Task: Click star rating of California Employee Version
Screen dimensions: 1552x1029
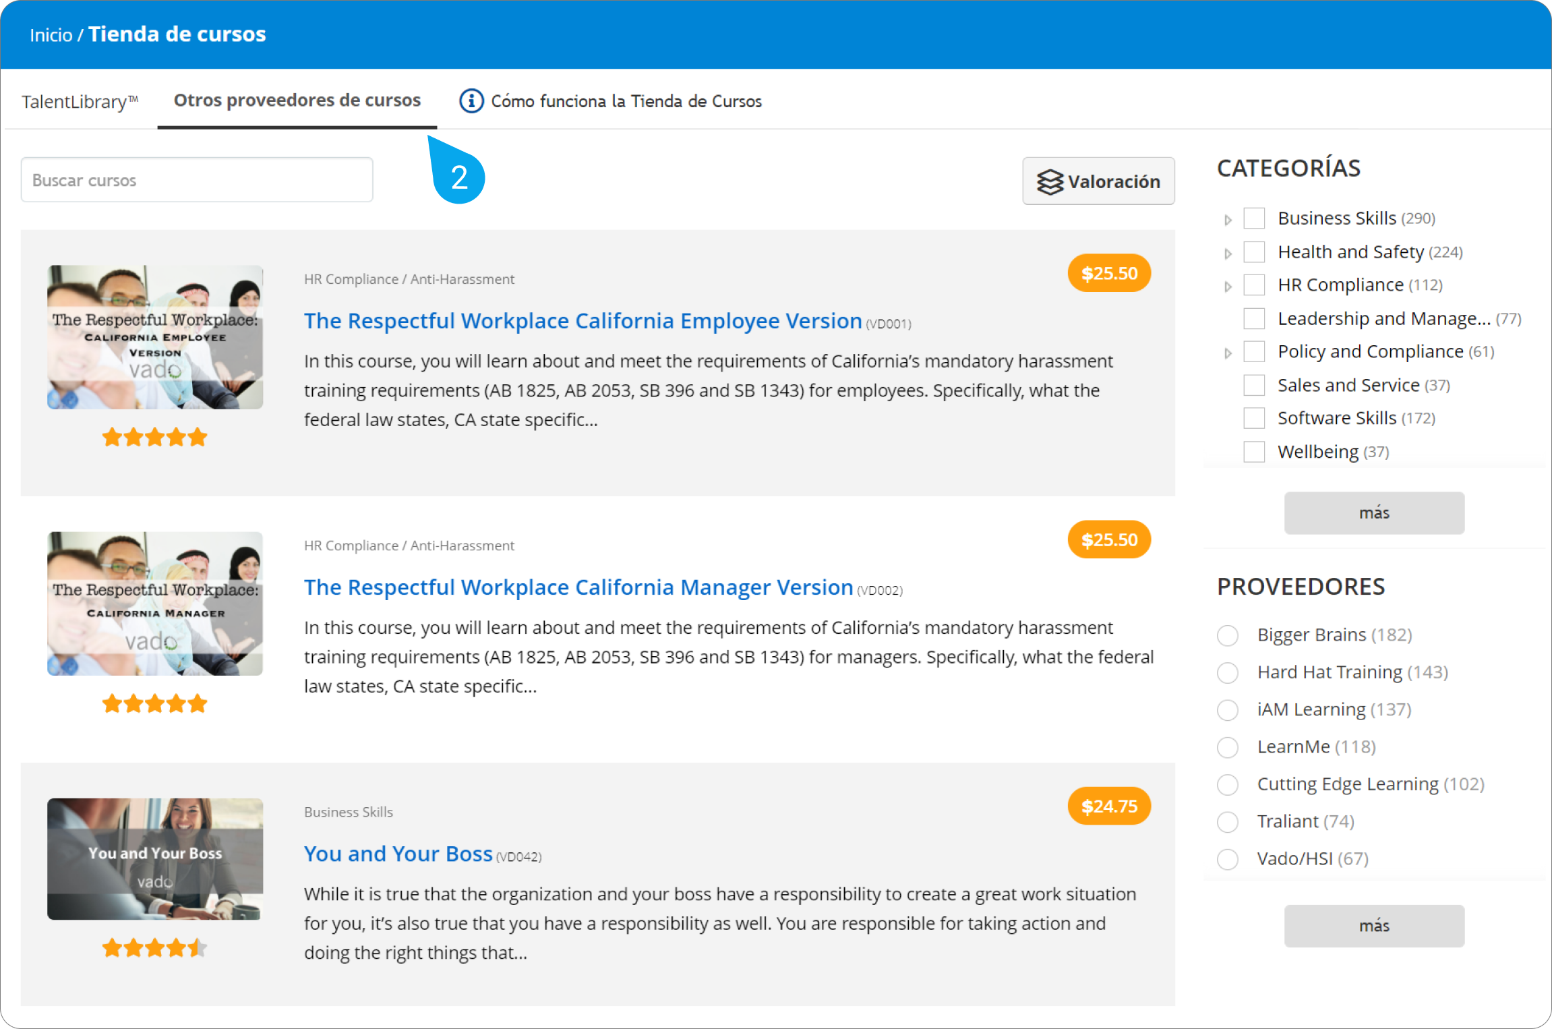Action: 154,438
